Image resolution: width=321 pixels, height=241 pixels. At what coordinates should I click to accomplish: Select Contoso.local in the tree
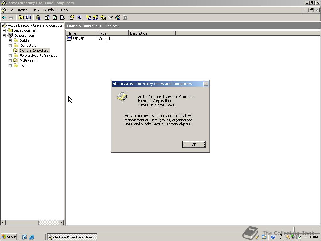[x=24, y=35]
